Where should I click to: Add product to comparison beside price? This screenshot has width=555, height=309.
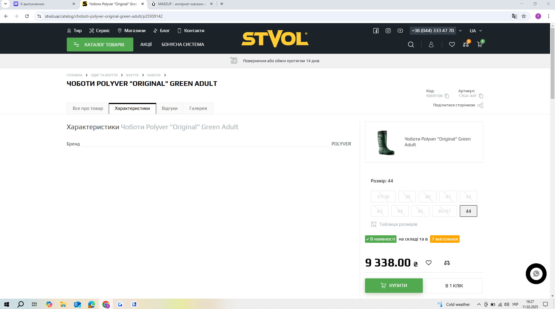click(x=447, y=263)
